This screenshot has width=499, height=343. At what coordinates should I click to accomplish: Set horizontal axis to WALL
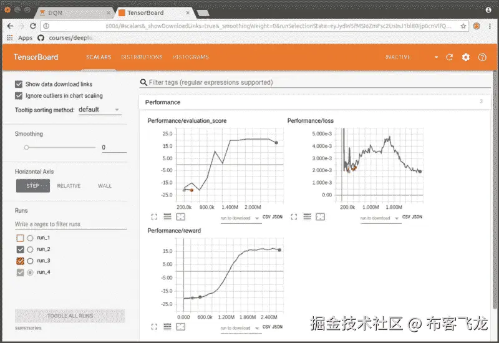(x=105, y=186)
